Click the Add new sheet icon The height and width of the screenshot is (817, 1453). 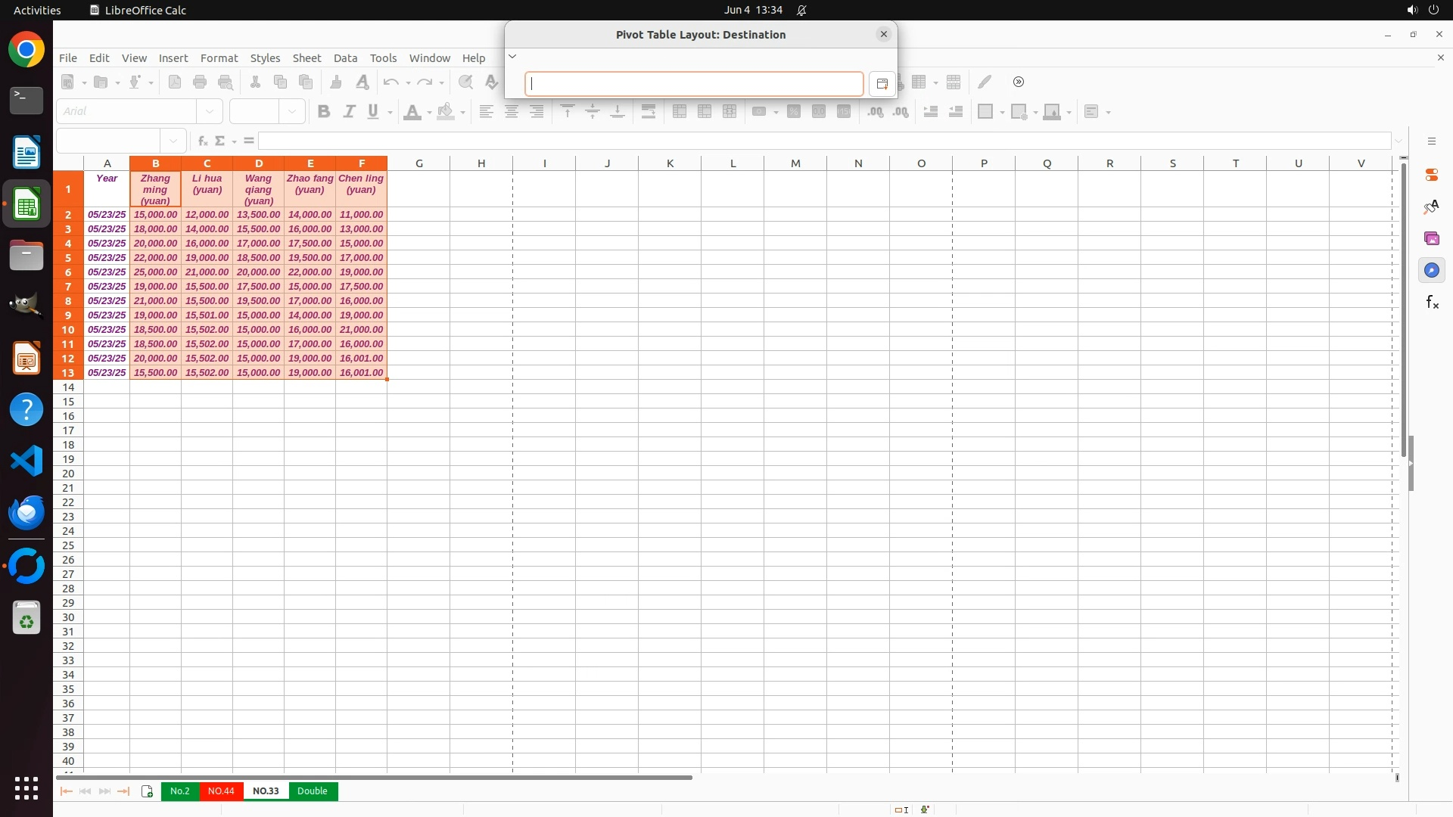pyautogui.click(x=147, y=791)
